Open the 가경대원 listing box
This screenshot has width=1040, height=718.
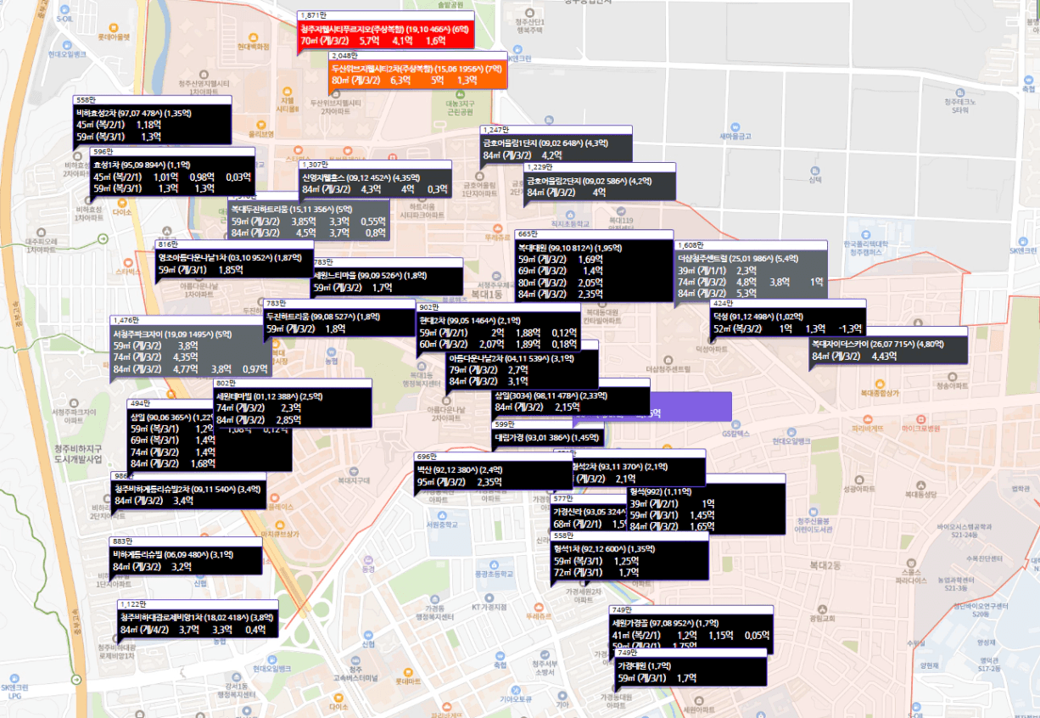(x=691, y=668)
